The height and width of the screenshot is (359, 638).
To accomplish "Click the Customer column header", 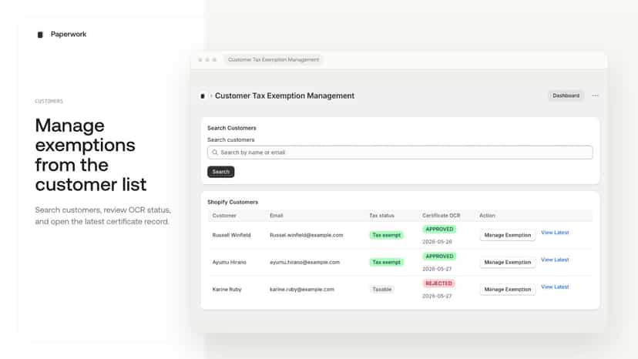I will [x=224, y=216].
